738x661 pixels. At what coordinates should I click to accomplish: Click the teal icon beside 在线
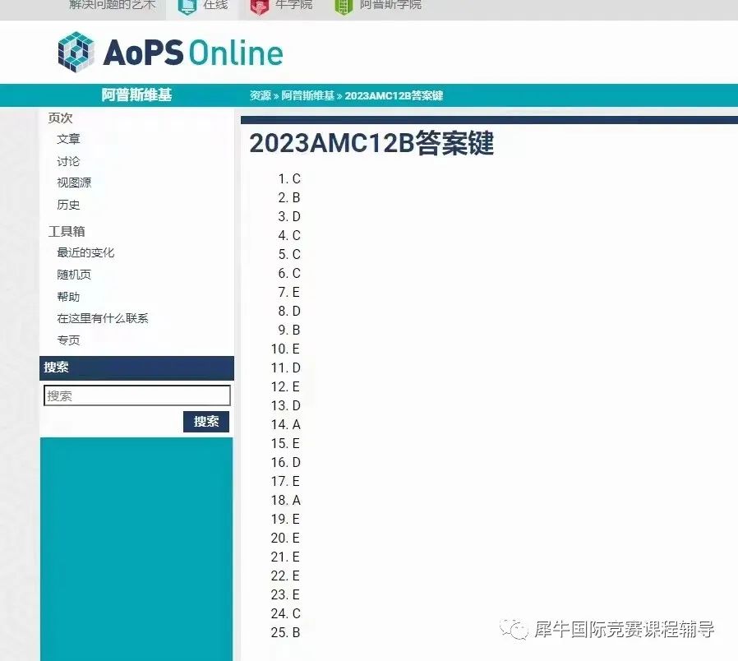click(187, 6)
